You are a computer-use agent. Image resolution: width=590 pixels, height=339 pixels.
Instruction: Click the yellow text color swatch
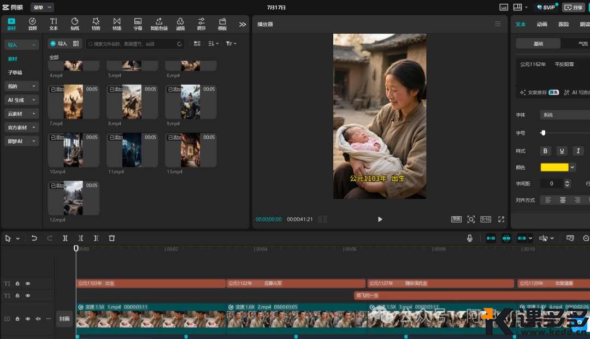[554, 168]
